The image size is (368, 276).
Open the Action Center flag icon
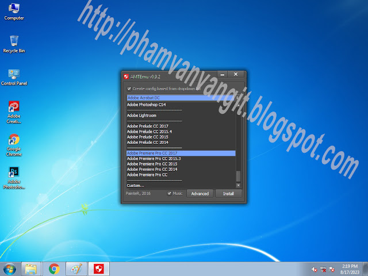tap(331, 270)
